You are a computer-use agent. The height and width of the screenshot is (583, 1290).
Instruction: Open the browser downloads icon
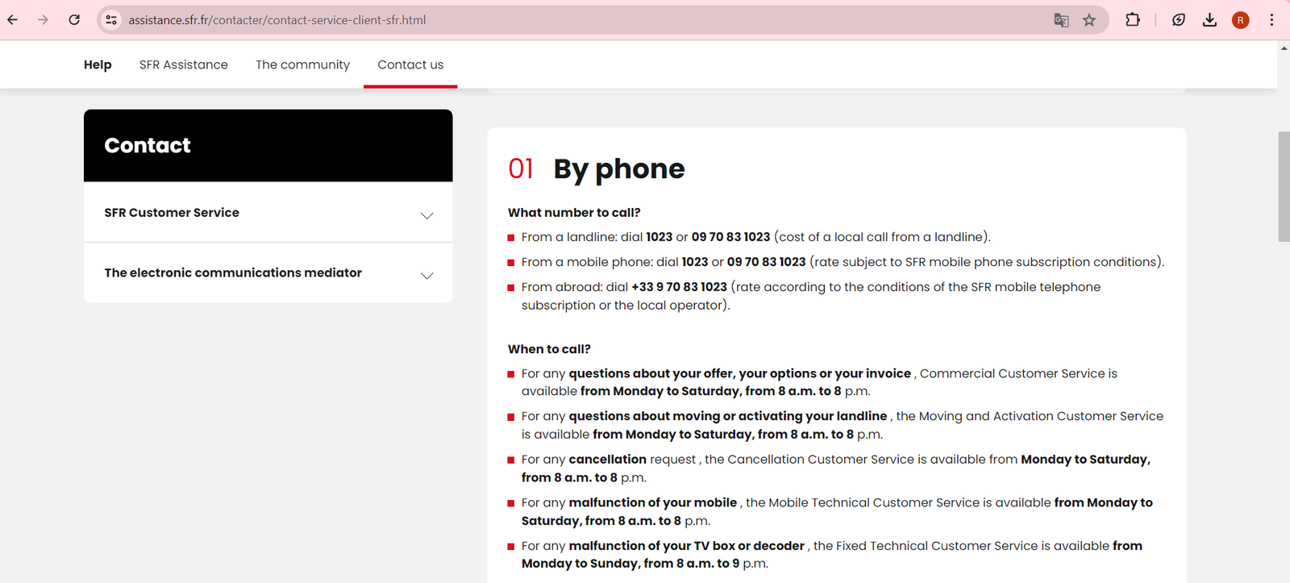click(x=1209, y=20)
